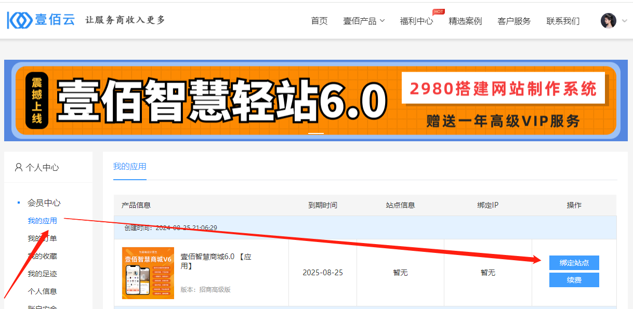Expand the avatar dropdown arrow
633x309 pixels.
[624, 21]
